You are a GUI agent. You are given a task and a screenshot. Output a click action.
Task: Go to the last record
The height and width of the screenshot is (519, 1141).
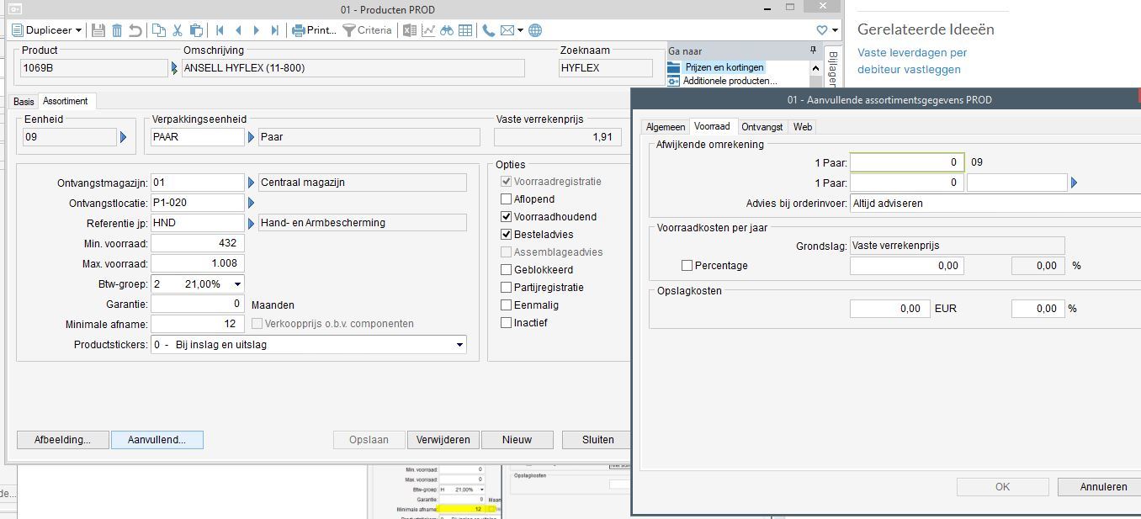(275, 30)
